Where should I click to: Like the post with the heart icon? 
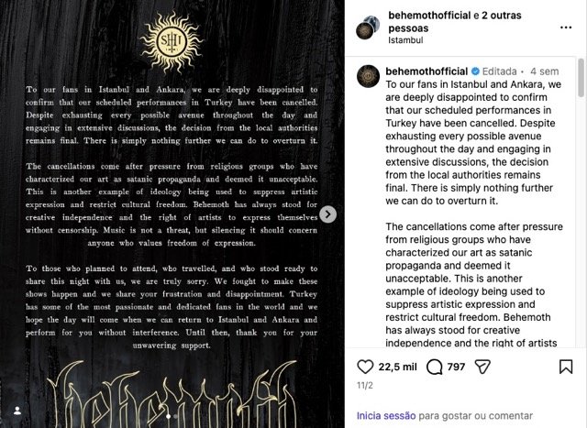point(366,367)
